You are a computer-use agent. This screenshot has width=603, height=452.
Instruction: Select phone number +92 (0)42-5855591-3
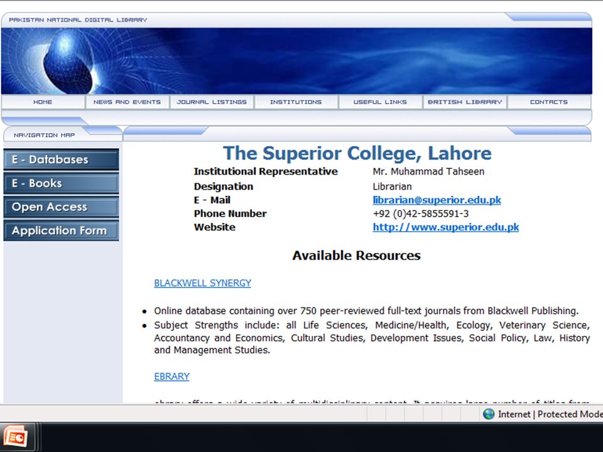coord(421,213)
